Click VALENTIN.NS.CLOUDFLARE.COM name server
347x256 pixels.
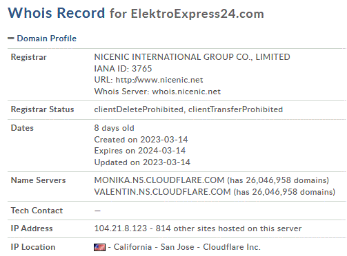(162, 192)
